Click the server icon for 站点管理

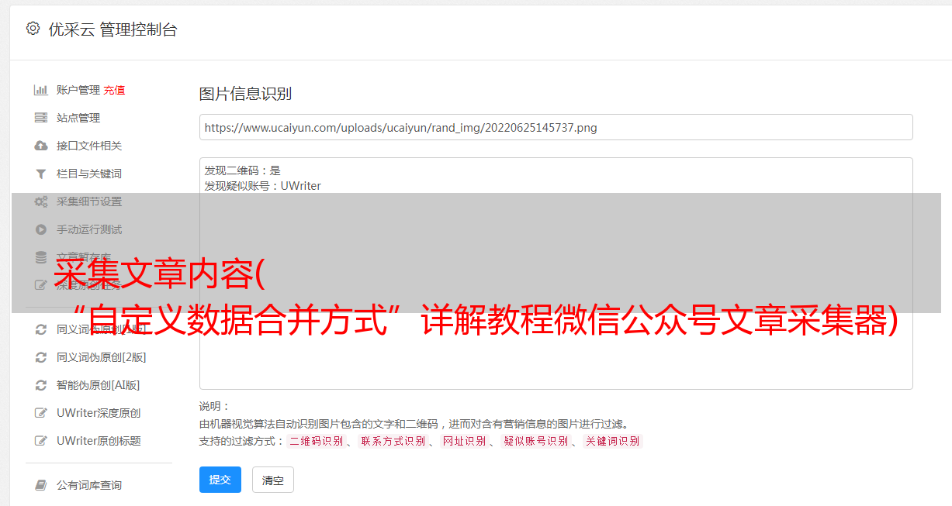click(x=41, y=118)
